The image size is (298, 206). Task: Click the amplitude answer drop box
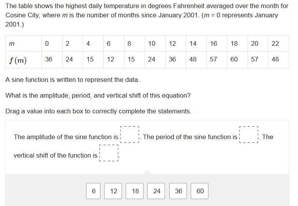tap(130, 135)
